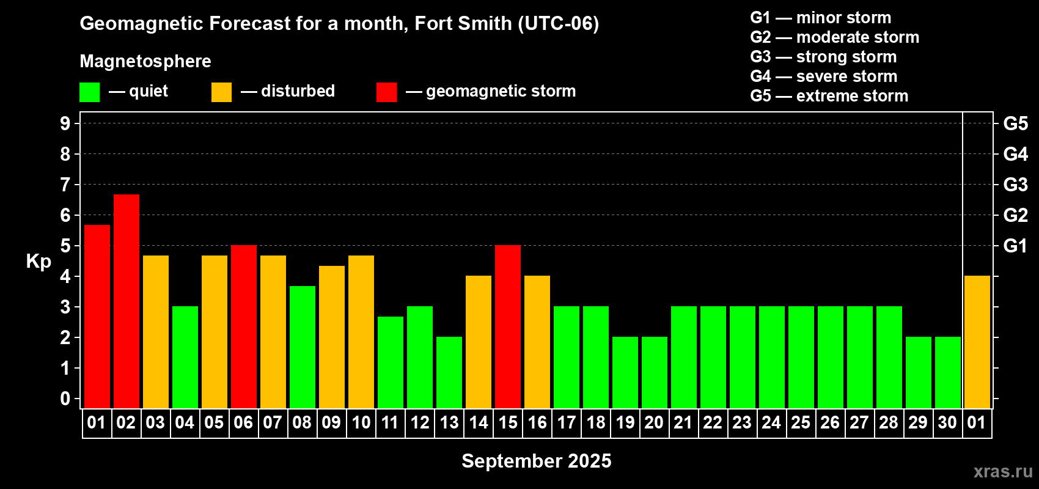
Task: Click the orange disturbed legend swatch
Action: [221, 92]
